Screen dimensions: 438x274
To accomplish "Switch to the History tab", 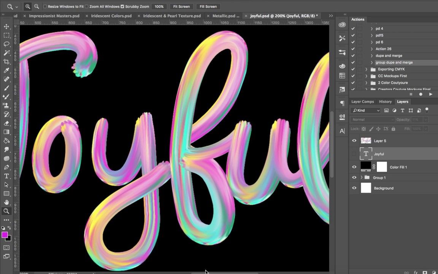I will pyautogui.click(x=385, y=101).
